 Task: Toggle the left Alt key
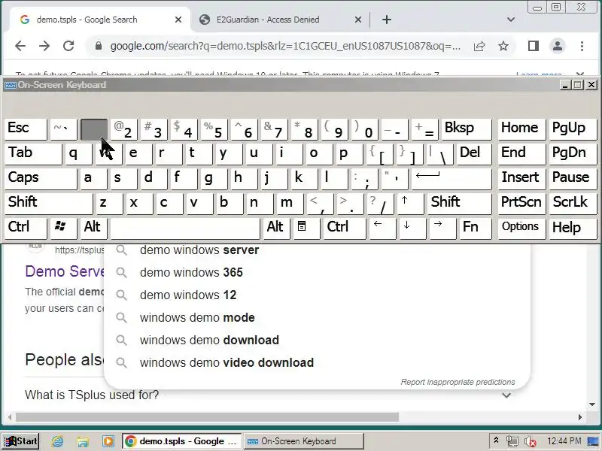coord(93,228)
